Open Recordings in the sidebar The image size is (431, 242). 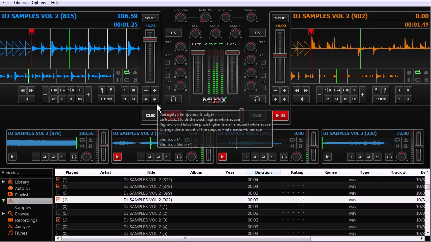click(26, 220)
